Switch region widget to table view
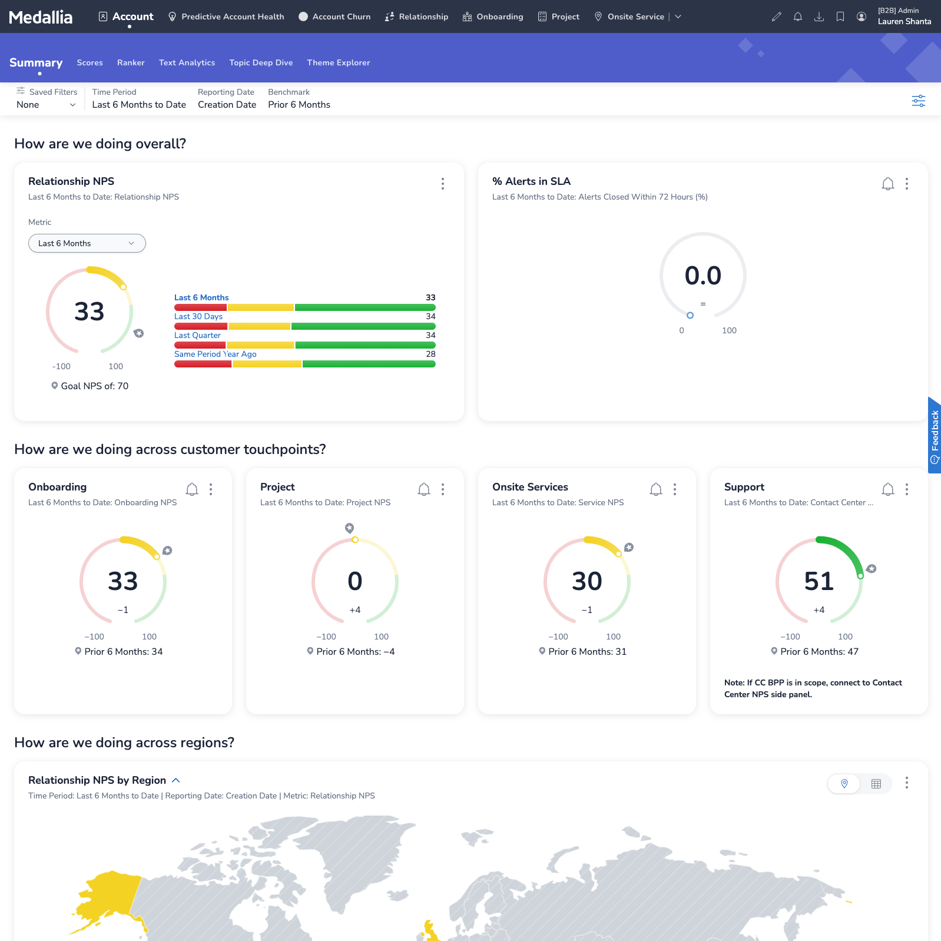Screen dimensions: 941x941 [x=876, y=784]
